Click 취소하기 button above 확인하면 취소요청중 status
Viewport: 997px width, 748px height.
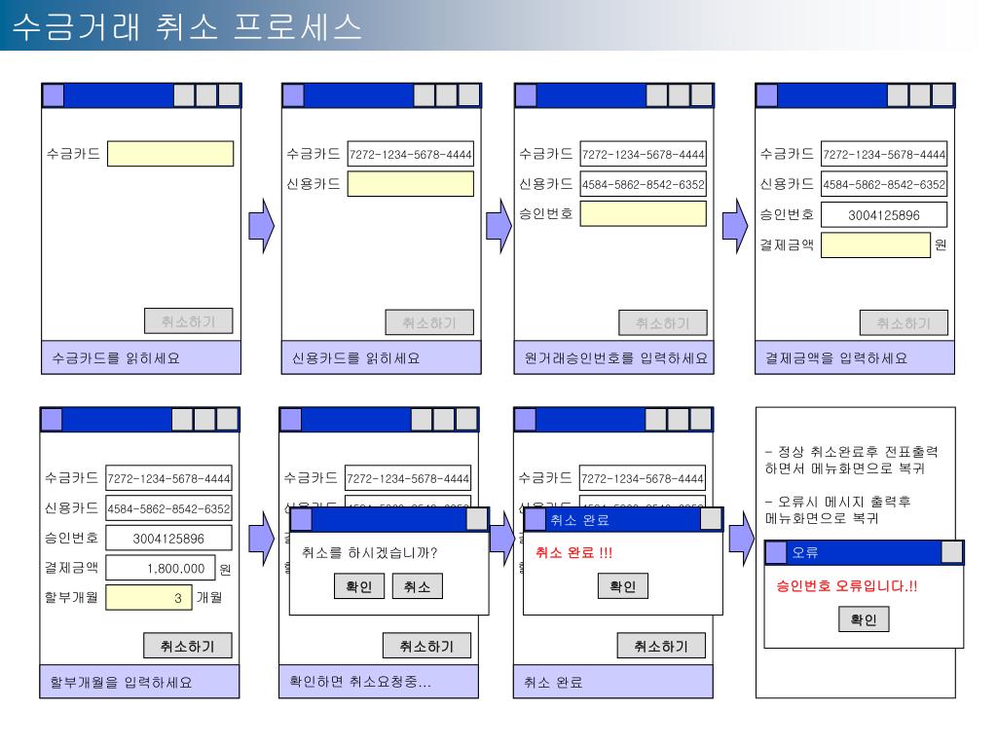[426, 646]
